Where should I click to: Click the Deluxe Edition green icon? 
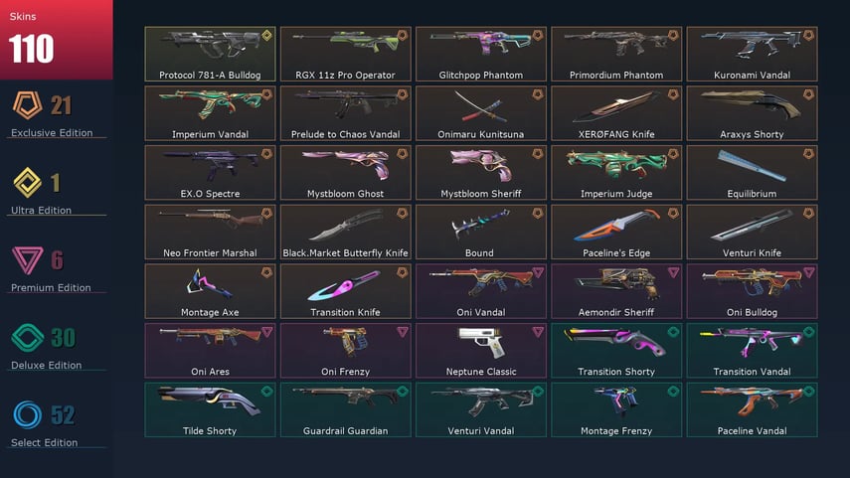[27, 338]
